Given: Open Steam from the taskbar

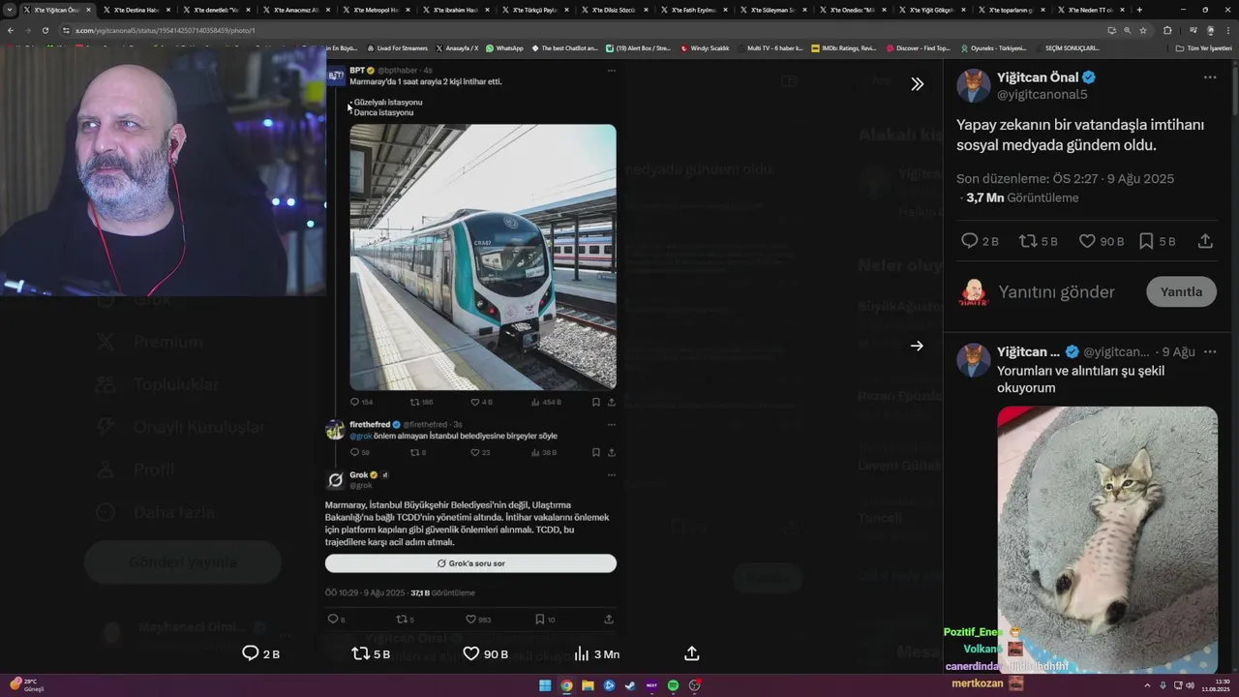Looking at the screenshot, I should click(x=630, y=685).
